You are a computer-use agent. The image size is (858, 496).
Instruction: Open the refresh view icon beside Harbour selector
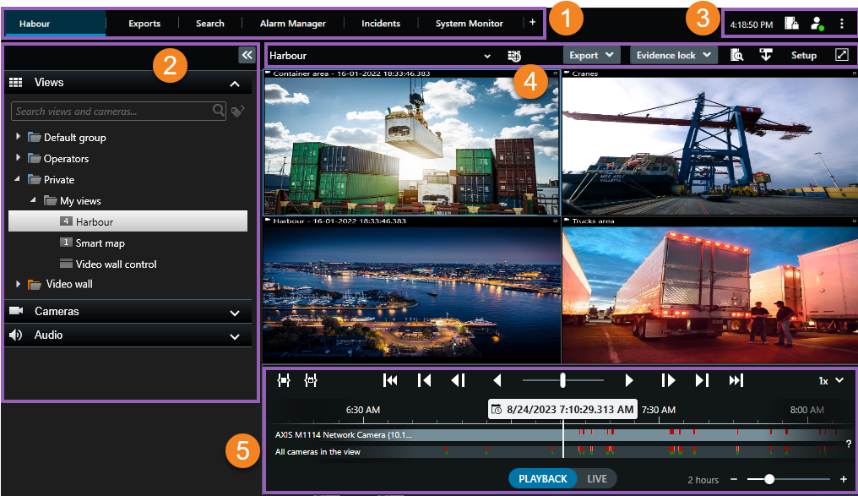(x=513, y=55)
